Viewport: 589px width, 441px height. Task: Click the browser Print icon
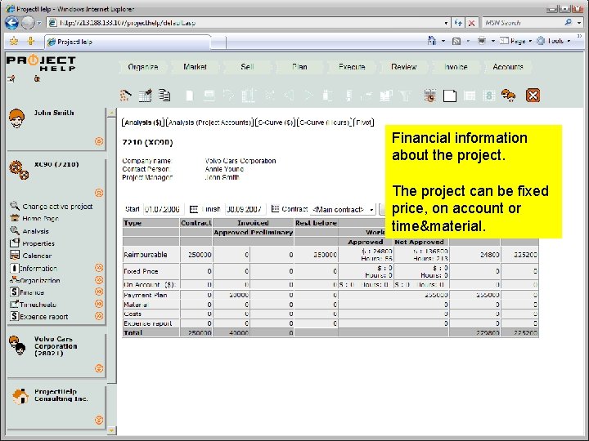tap(482, 41)
